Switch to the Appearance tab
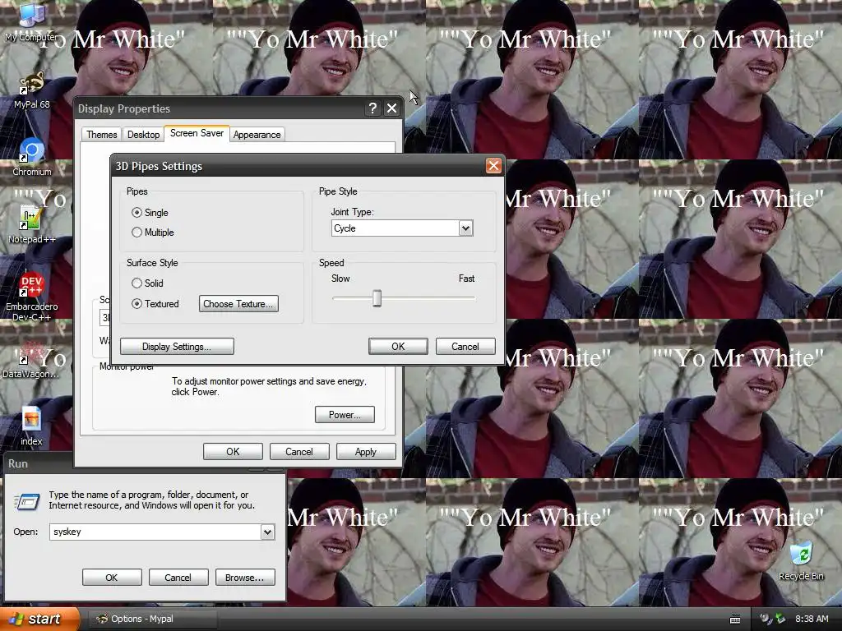Image resolution: width=842 pixels, height=631 pixels. point(257,134)
